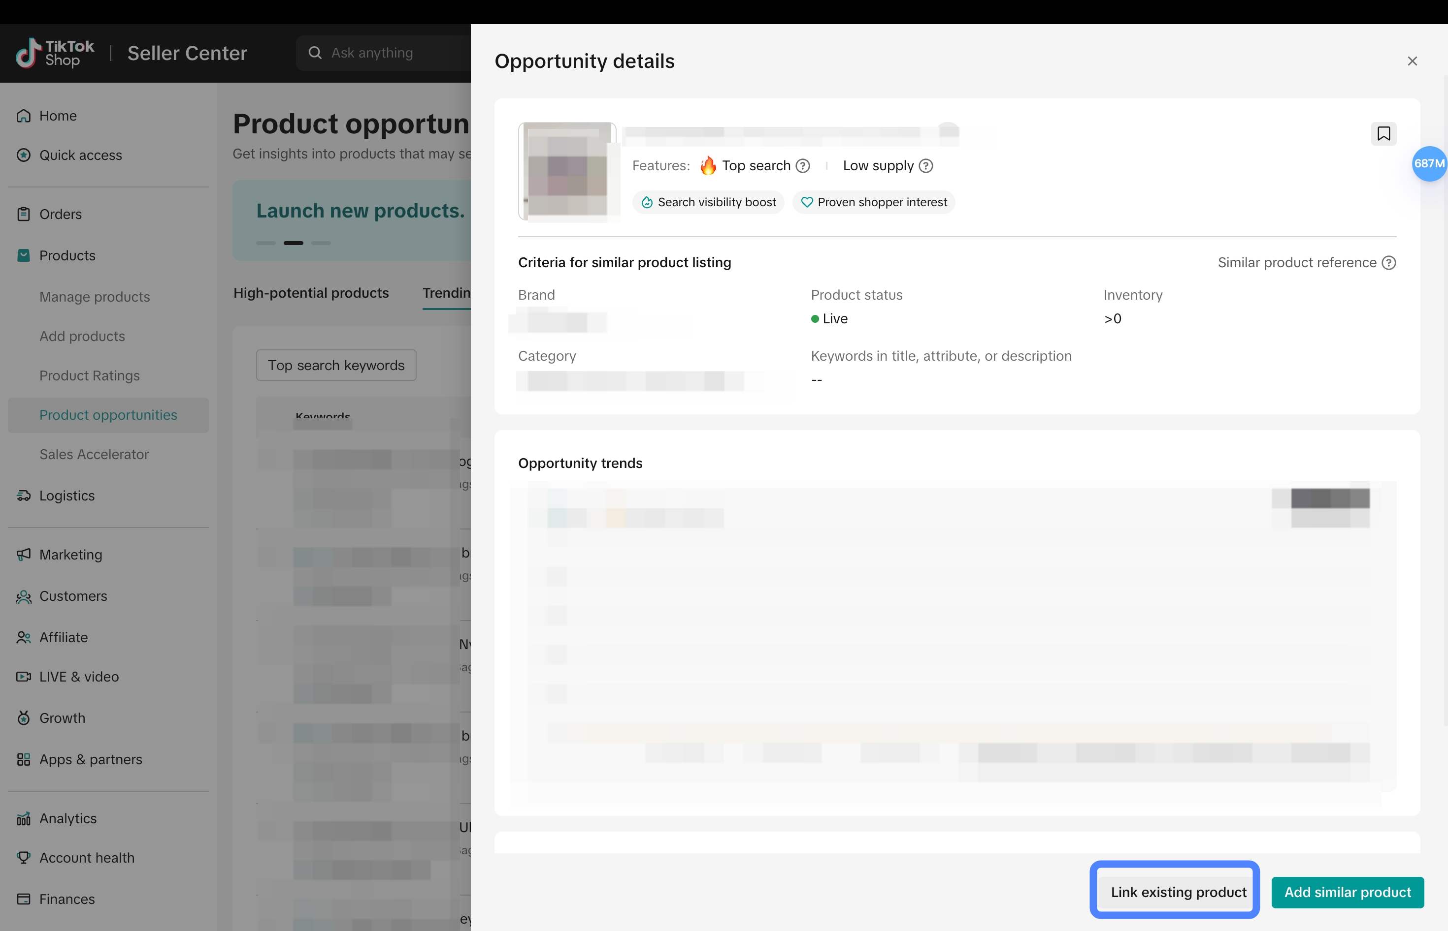1448x931 pixels.
Task: Select the third banner carousel indicator
Action: [321, 243]
